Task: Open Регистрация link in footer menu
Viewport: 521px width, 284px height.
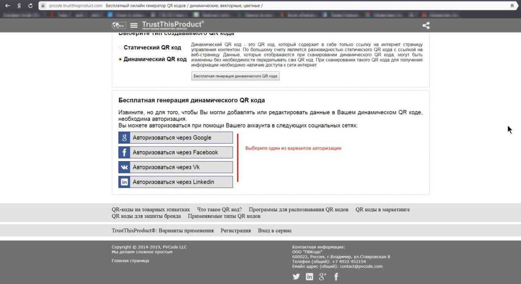Action: [x=236, y=231]
